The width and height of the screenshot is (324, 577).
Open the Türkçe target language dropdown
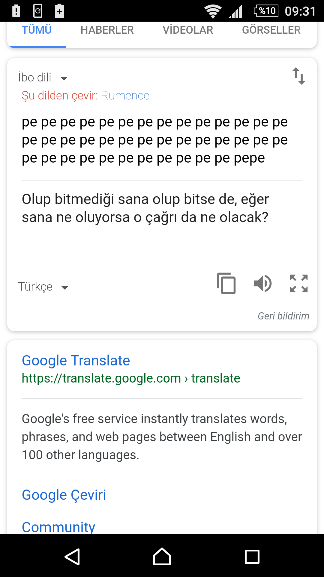pos(43,287)
